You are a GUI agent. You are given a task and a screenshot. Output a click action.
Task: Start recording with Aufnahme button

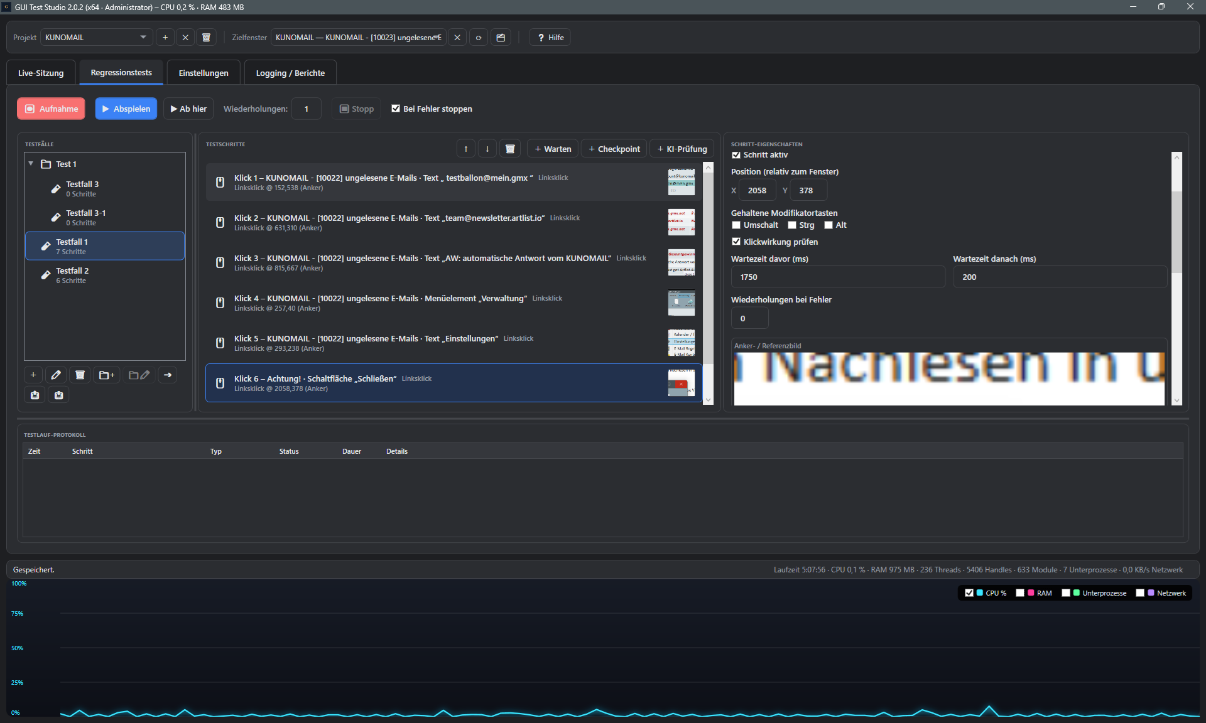52,109
